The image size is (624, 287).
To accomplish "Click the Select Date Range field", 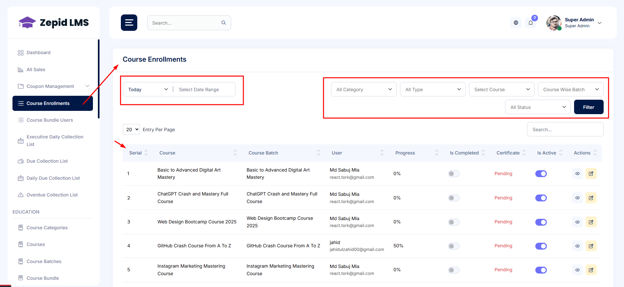I will pyautogui.click(x=205, y=89).
